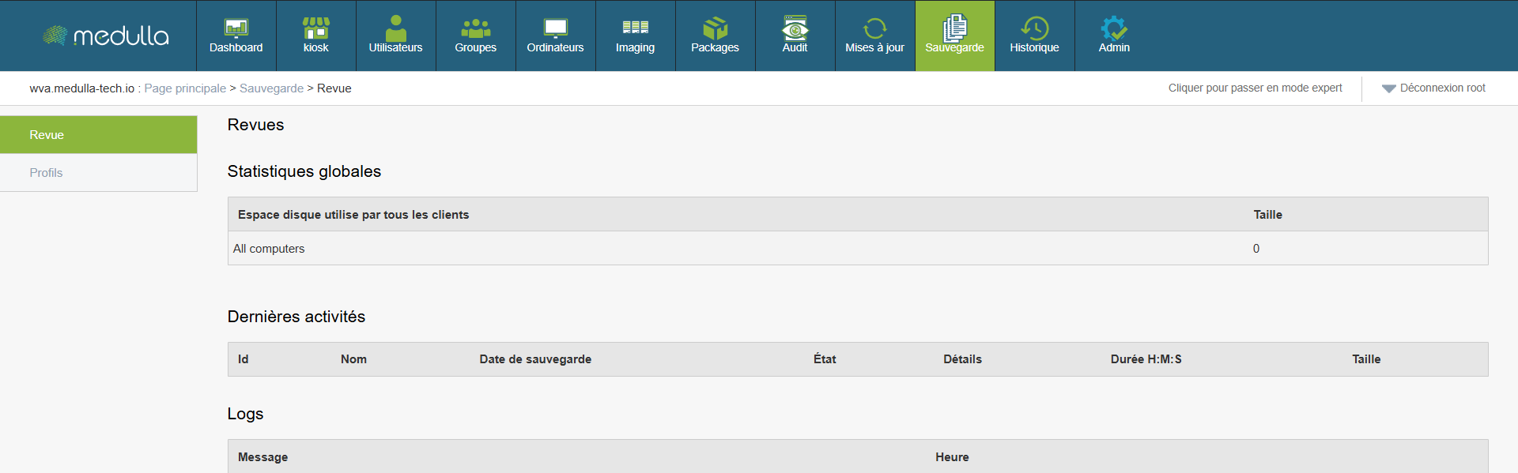Open the Dashboard module icon

[236, 28]
